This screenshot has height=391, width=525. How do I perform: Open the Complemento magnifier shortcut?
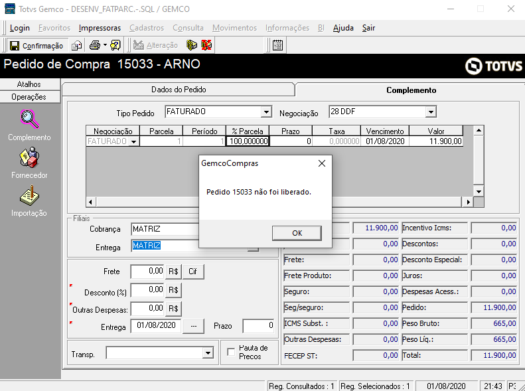click(x=29, y=119)
